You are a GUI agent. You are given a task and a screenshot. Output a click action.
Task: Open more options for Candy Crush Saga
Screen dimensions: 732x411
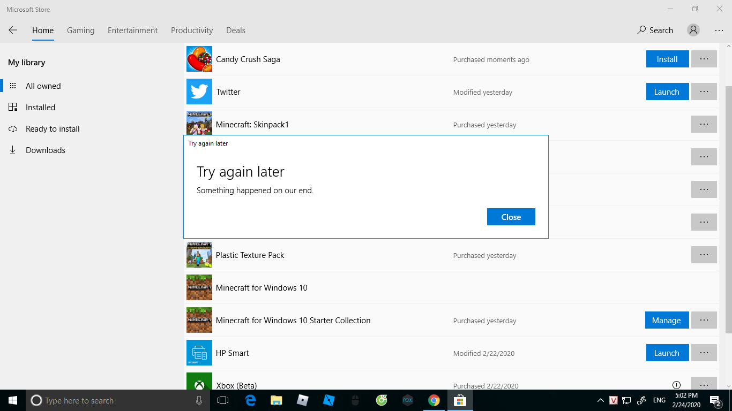click(704, 59)
